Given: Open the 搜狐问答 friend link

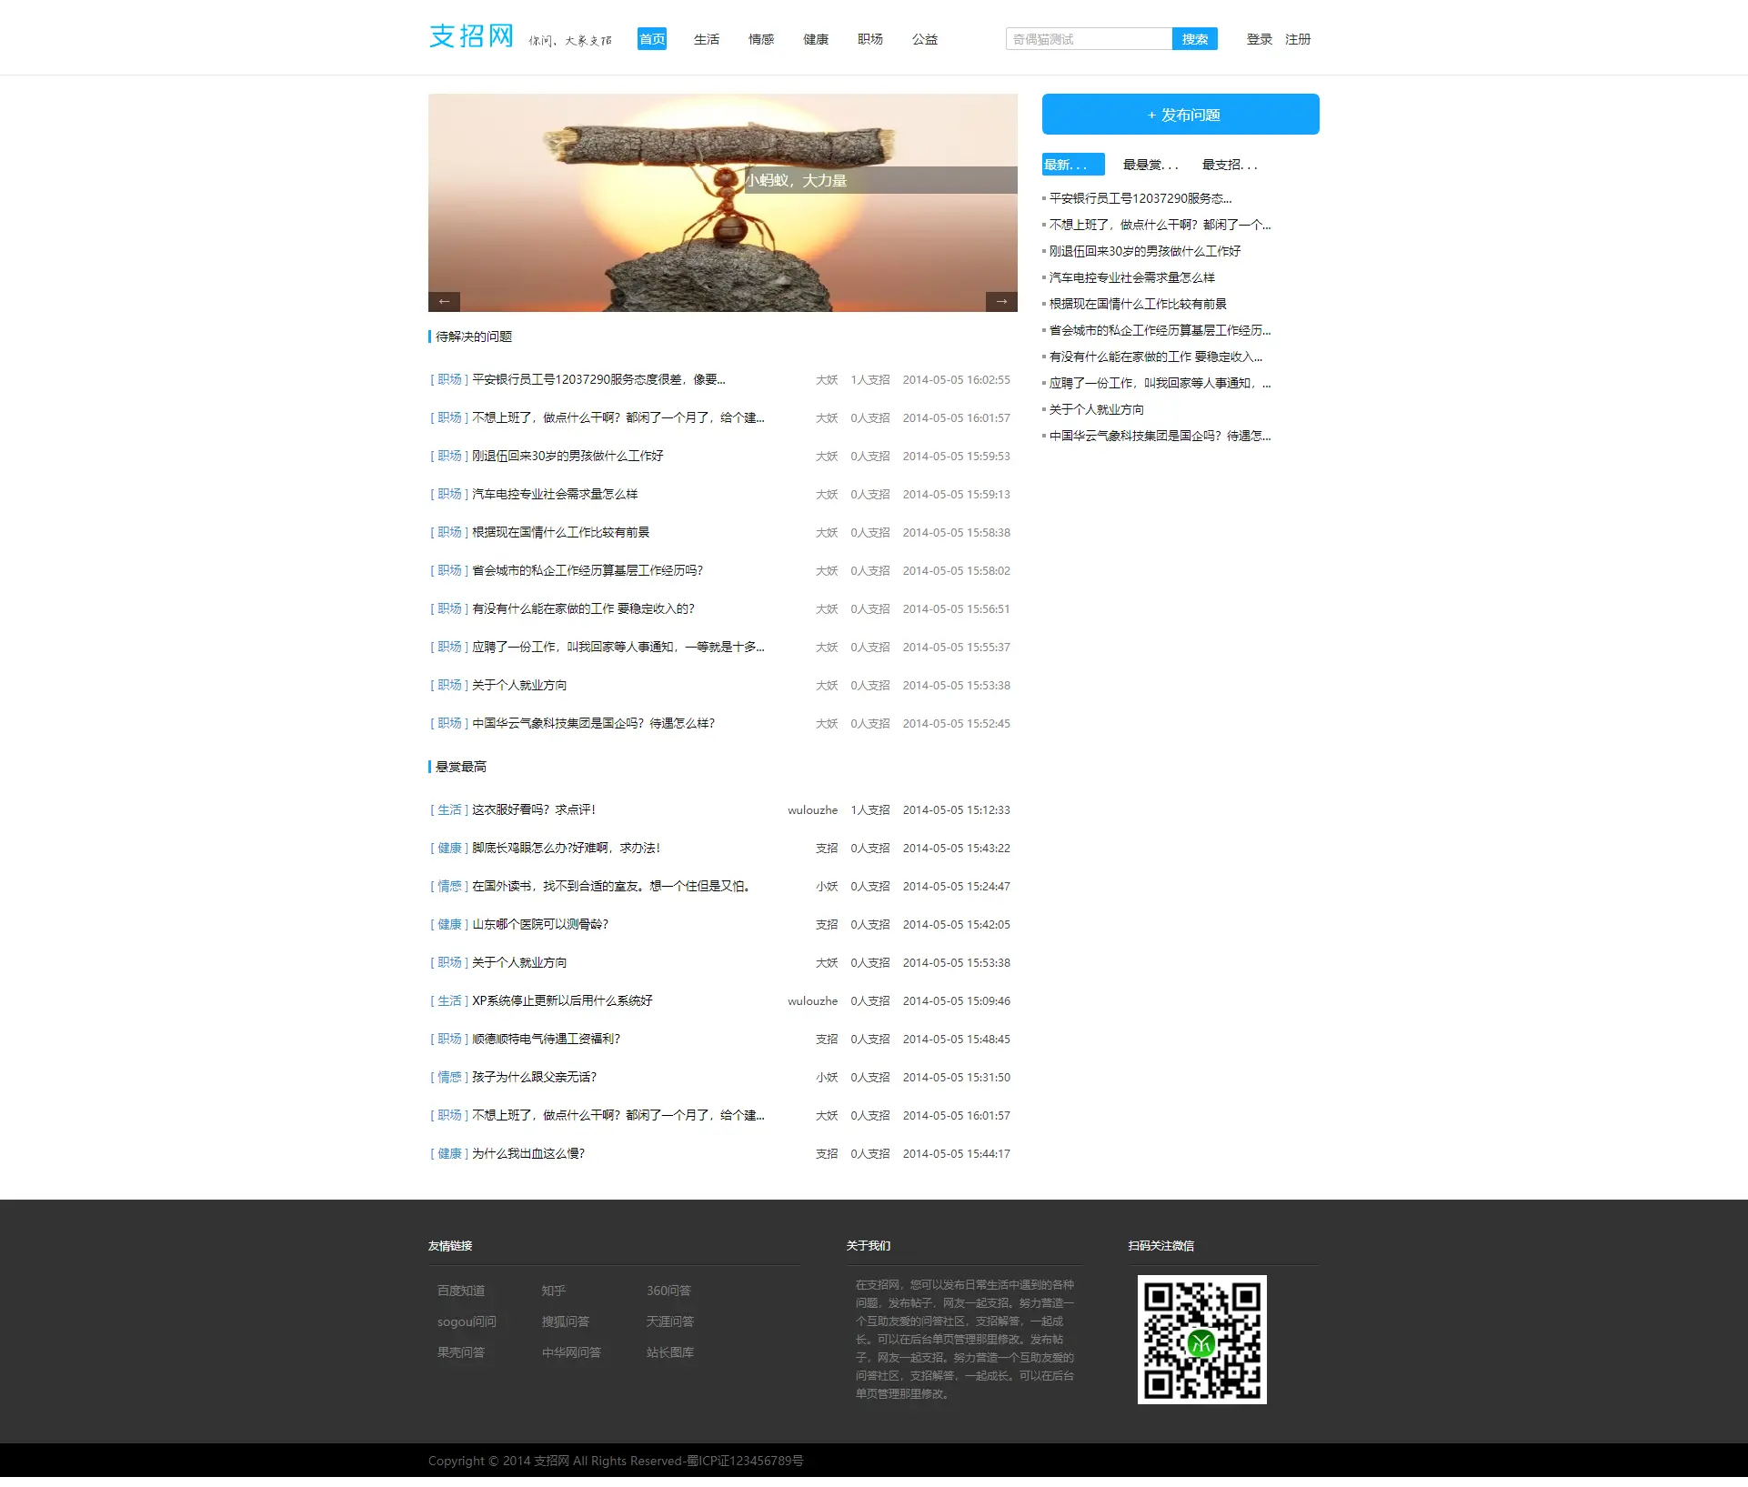Looking at the screenshot, I should point(566,1321).
